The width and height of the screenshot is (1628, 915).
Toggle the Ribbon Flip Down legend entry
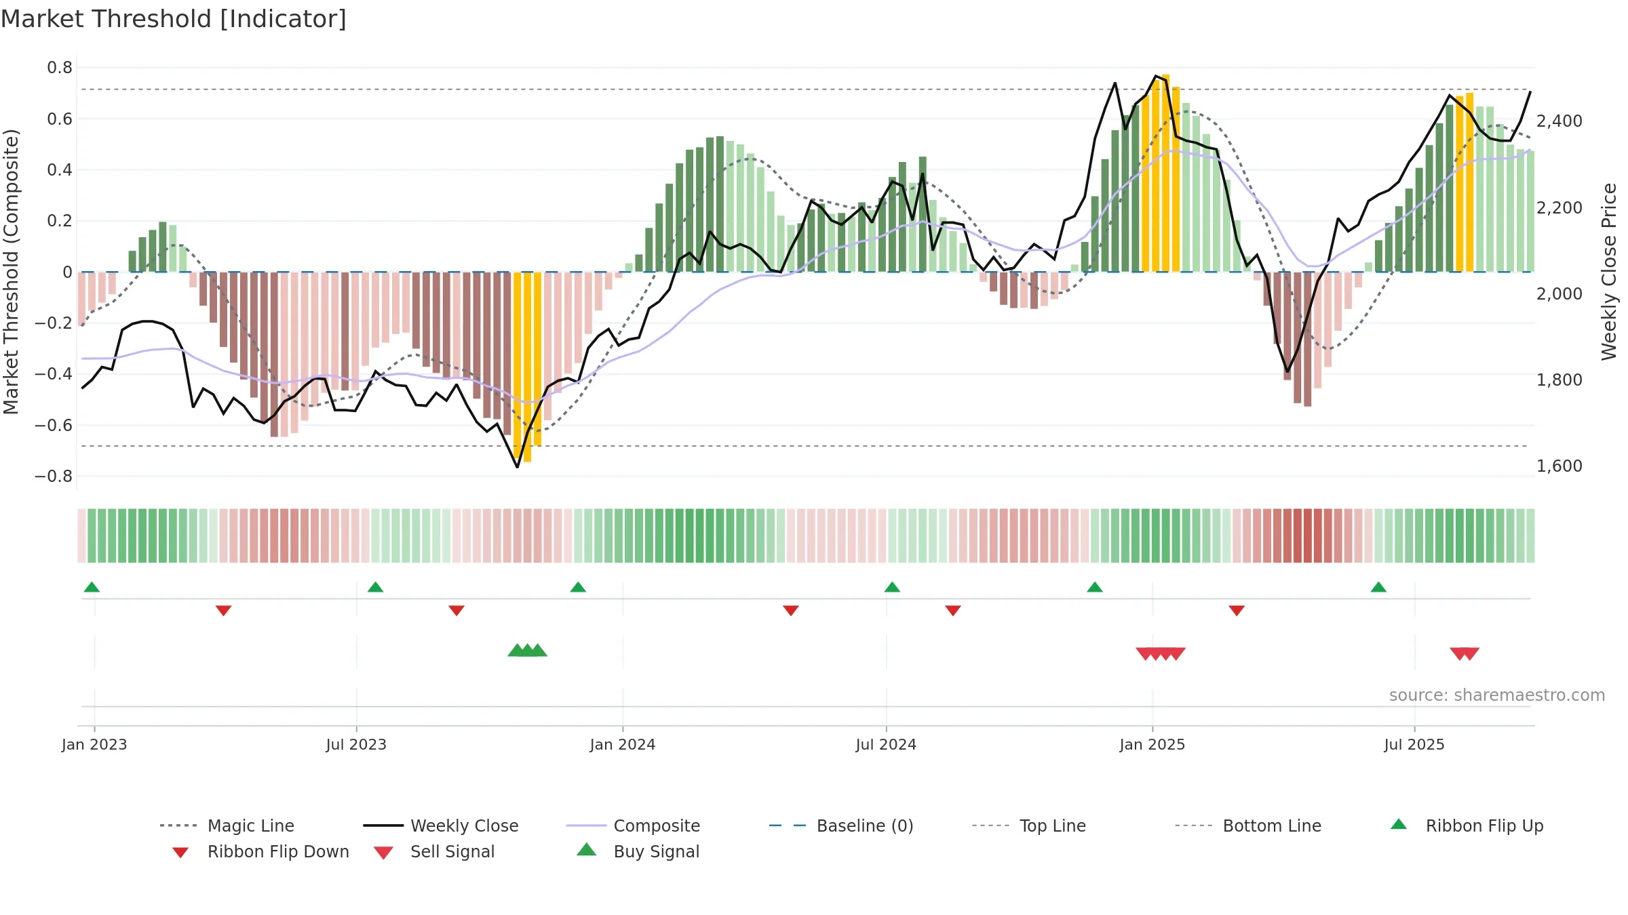pos(260,851)
